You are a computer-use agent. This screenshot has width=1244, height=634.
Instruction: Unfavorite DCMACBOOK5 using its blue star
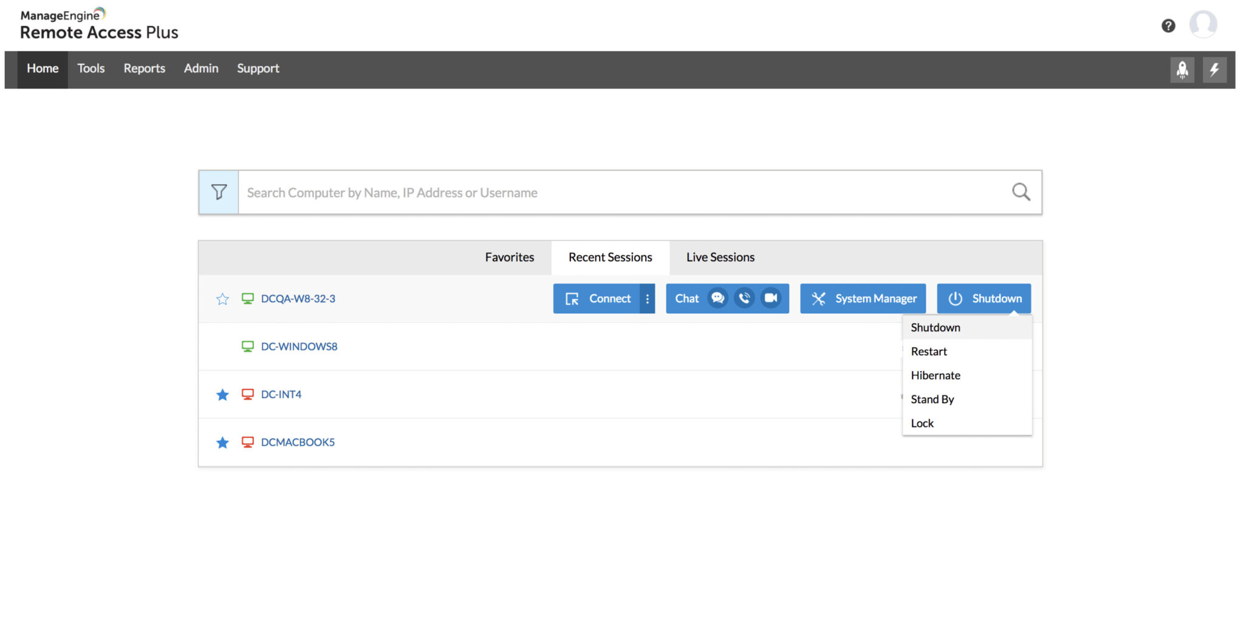coord(222,443)
